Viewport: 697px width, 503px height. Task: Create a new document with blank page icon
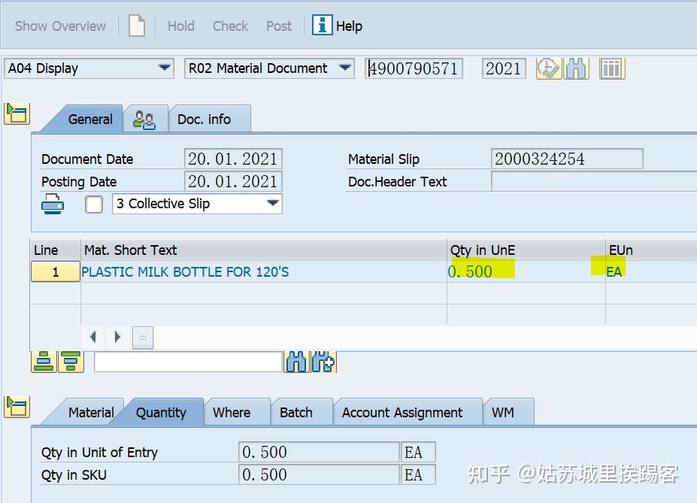[137, 25]
